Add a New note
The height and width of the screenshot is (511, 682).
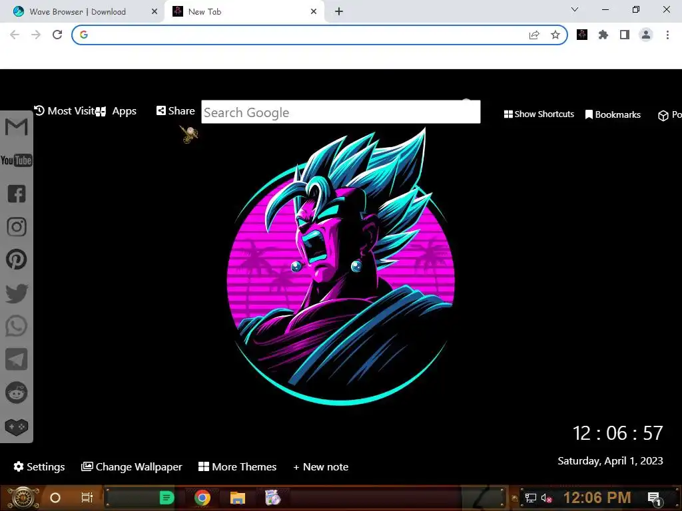321,466
